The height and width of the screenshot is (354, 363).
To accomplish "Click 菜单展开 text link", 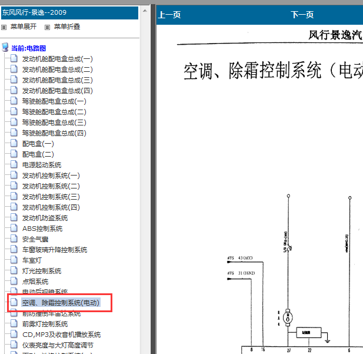I will pyautogui.click(x=24, y=27).
